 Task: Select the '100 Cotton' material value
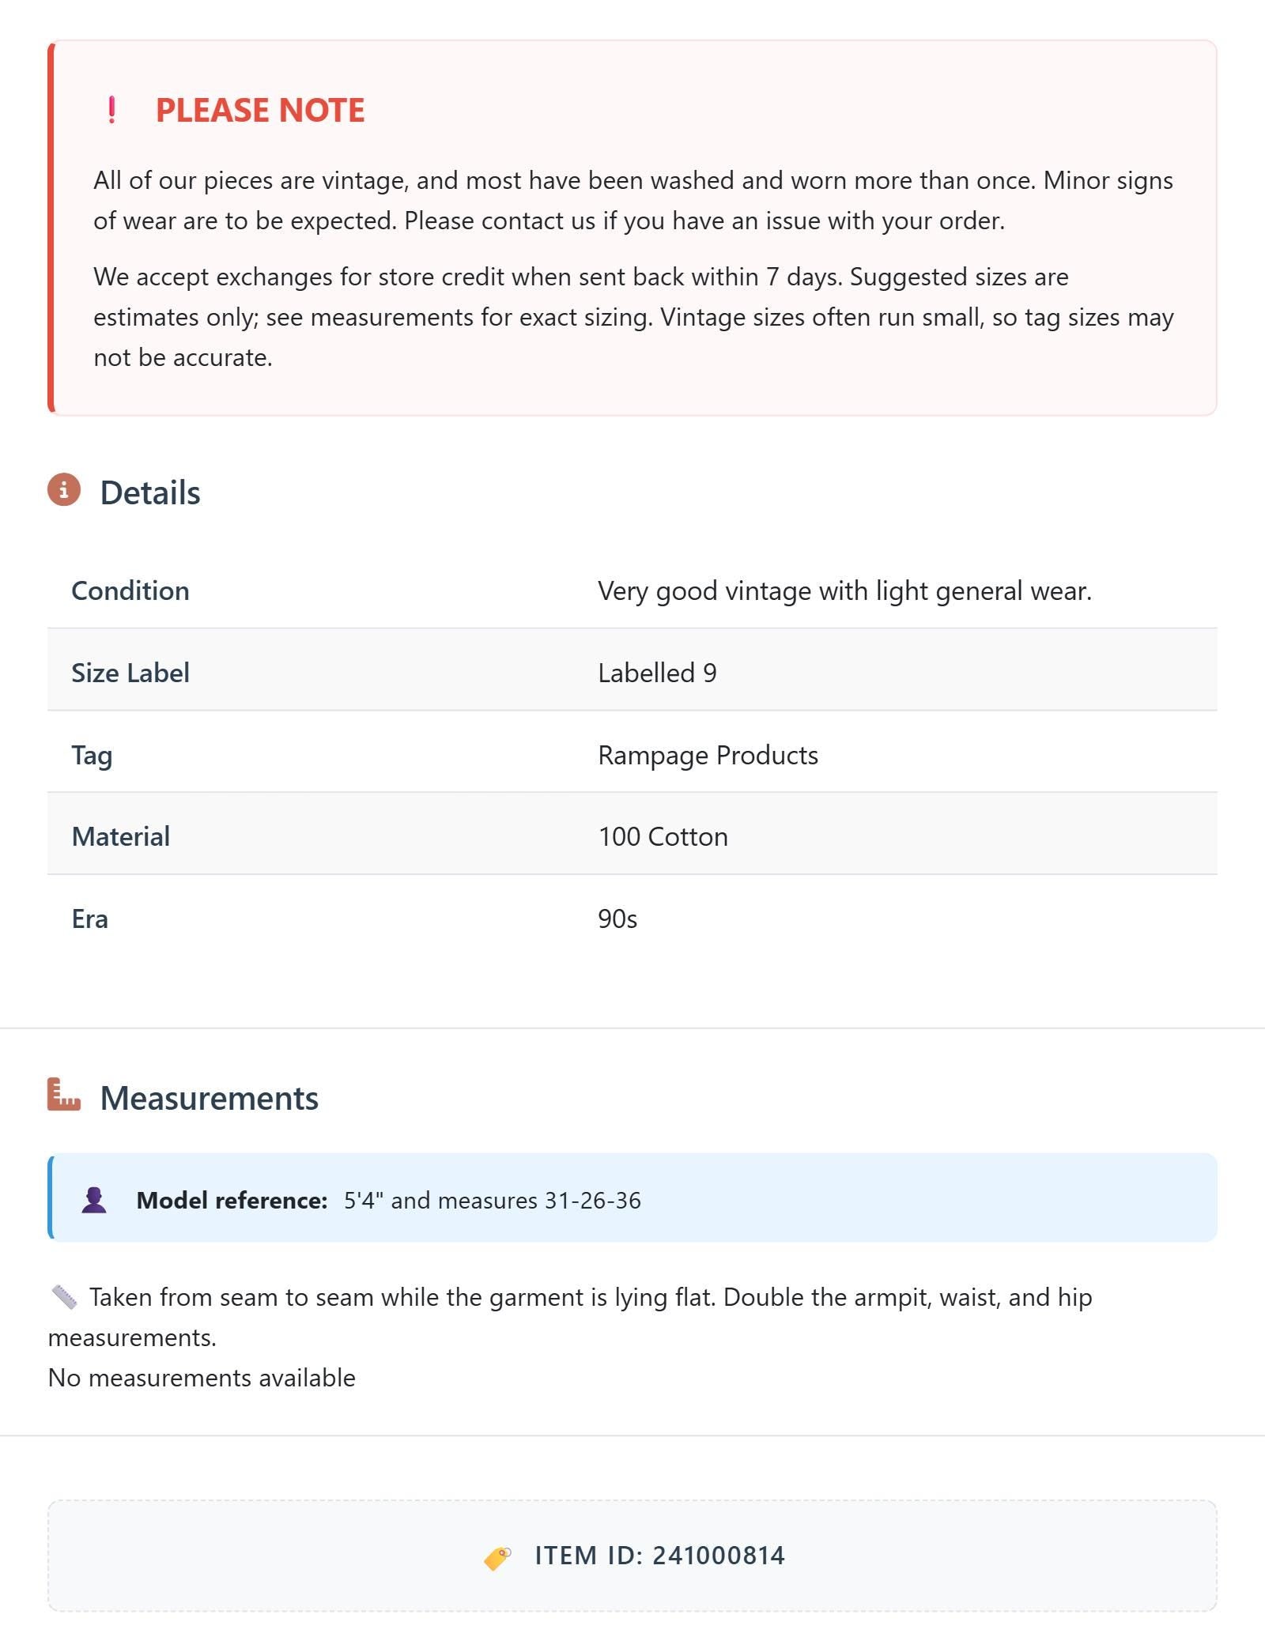point(663,836)
